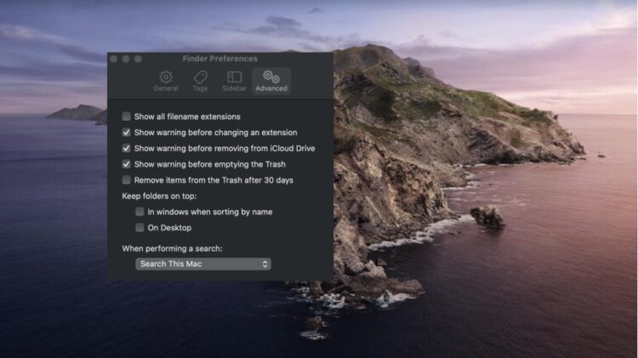Open the Search This Mac dropdown
The height and width of the screenshot is (358, 638).
click(202, 264)
